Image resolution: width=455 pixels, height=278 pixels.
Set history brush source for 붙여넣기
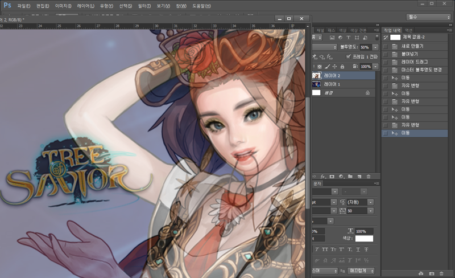point(386,54)
